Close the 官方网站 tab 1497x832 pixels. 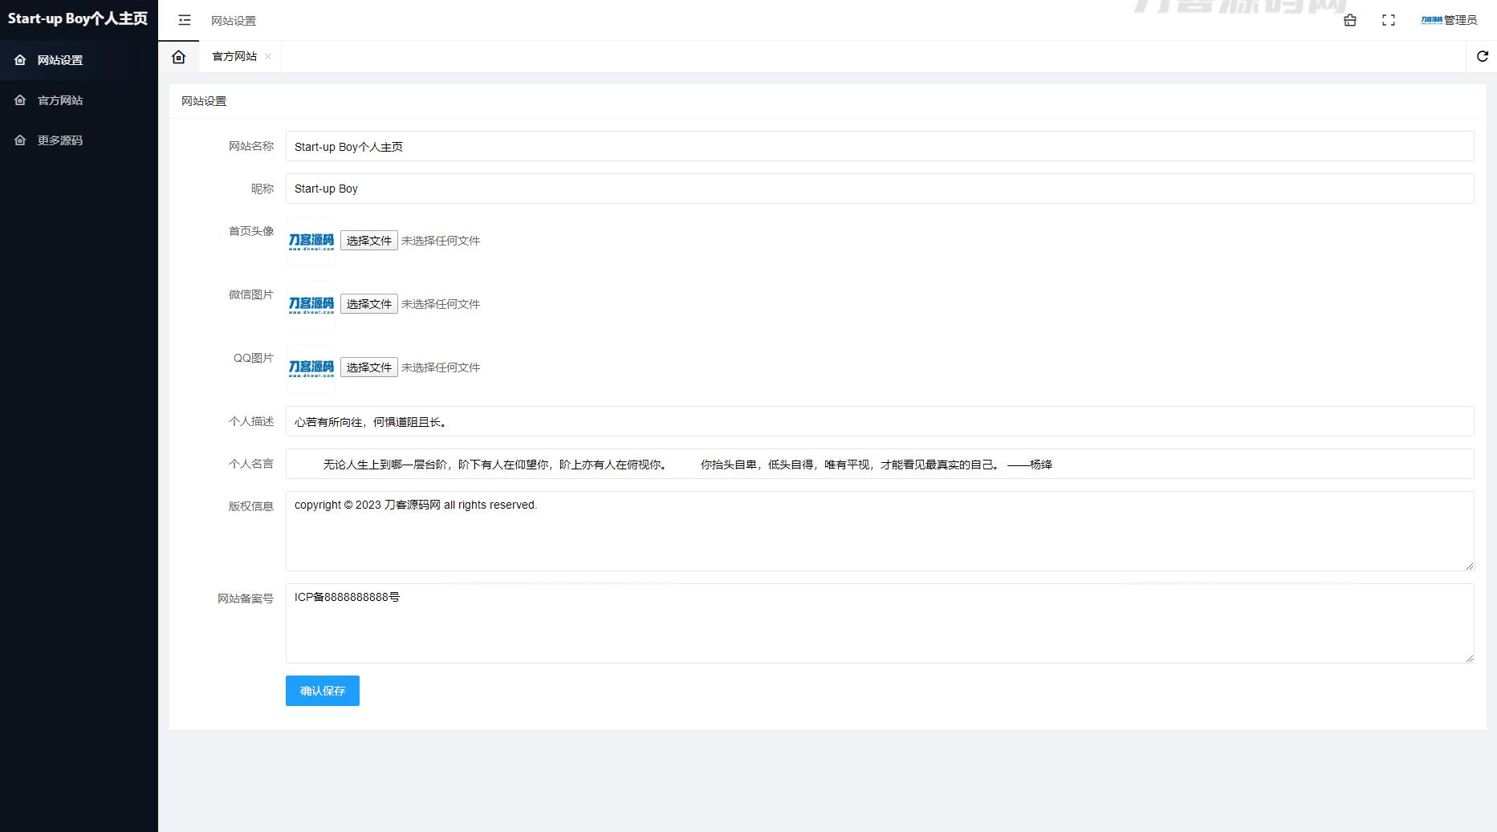coord(268,56)
